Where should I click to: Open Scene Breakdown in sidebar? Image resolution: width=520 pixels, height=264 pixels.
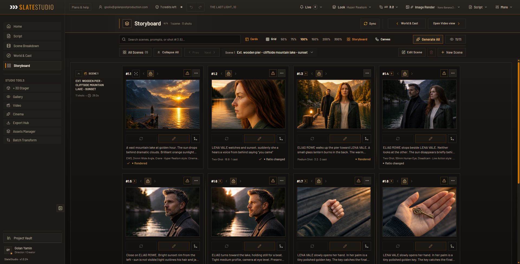[32, 46]
